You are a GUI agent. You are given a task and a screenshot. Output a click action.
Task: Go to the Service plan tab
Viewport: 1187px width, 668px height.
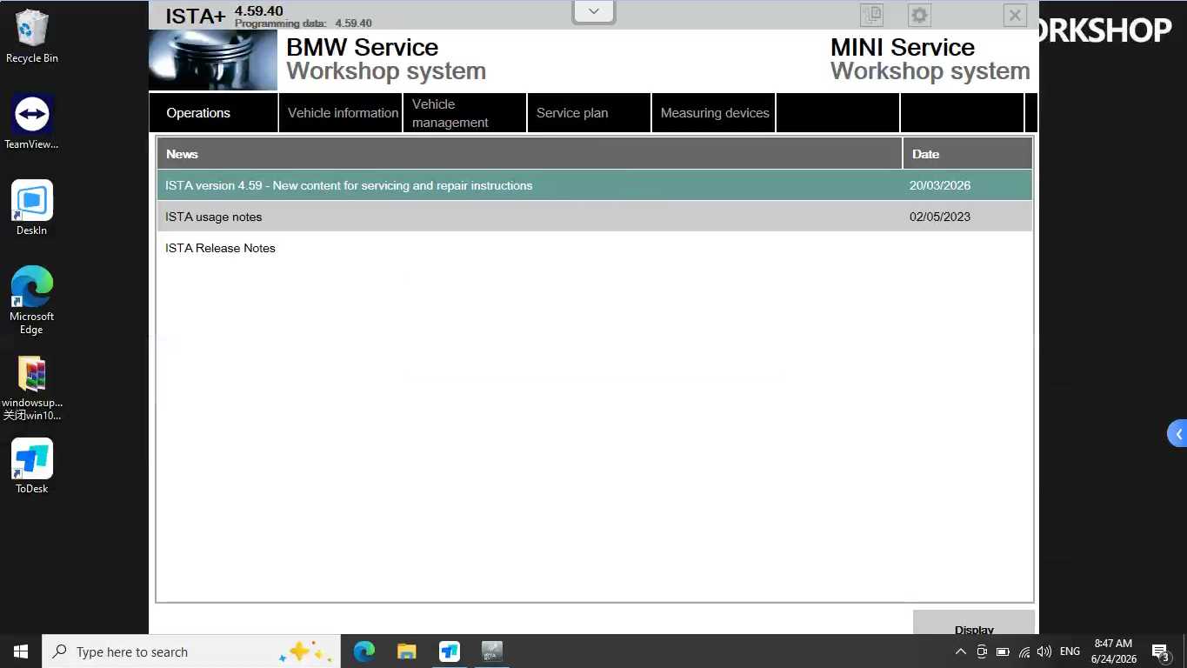[x=590, y=113]
